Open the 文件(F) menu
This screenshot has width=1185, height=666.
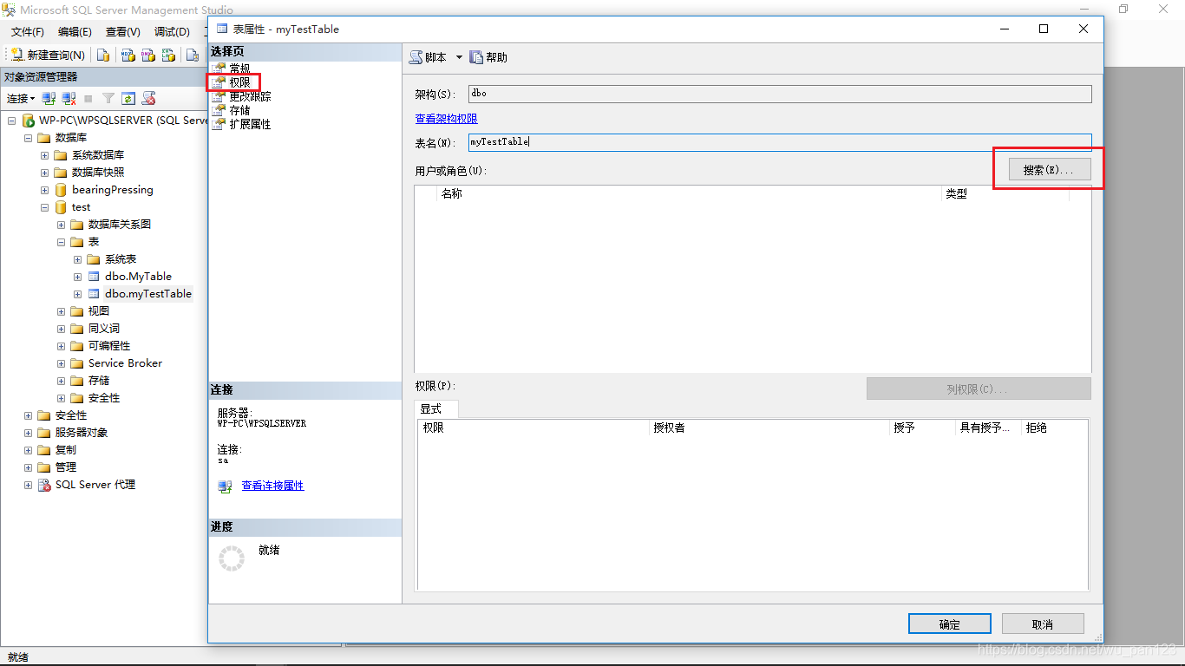pos(28,32)
